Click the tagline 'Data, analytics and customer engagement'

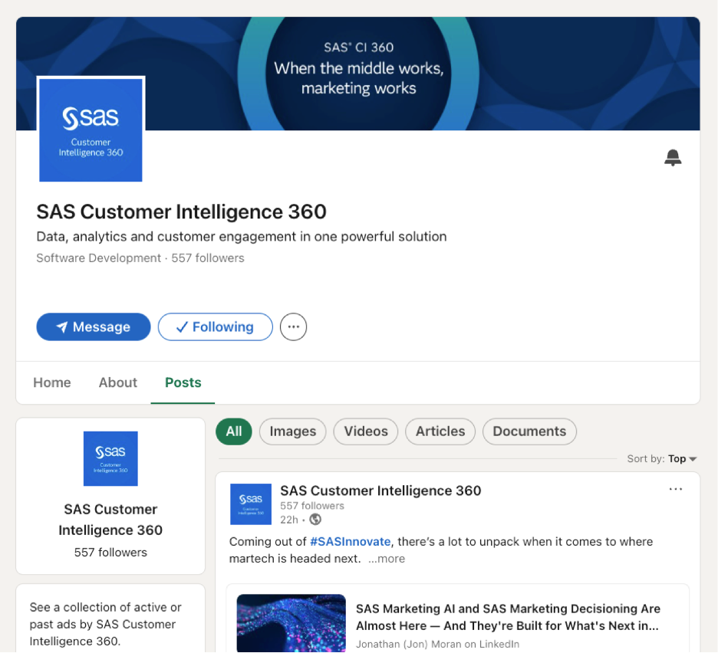pos(242,237)
